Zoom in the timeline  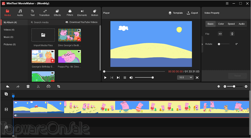[246, 87]
